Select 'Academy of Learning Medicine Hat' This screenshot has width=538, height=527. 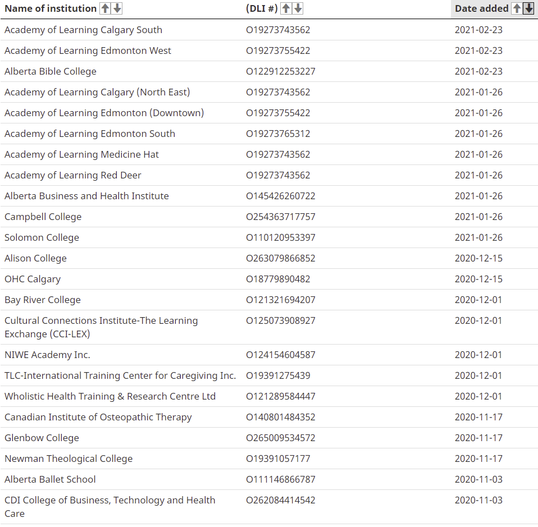click(x=81, y=154)
